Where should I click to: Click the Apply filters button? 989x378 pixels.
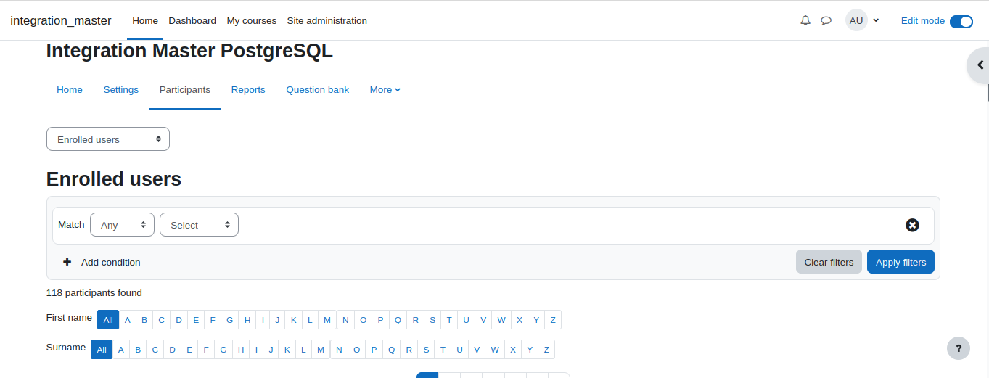(x=901, y=262)
